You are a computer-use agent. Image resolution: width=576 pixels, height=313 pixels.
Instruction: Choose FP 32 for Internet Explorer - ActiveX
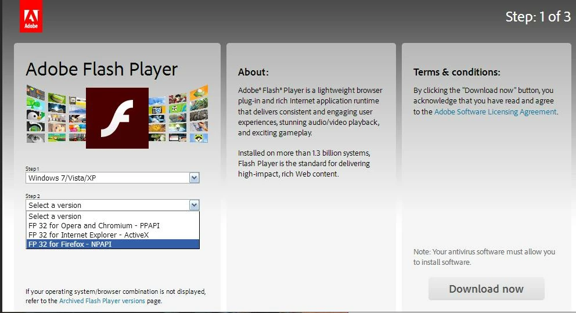click(x=113, y=235)
